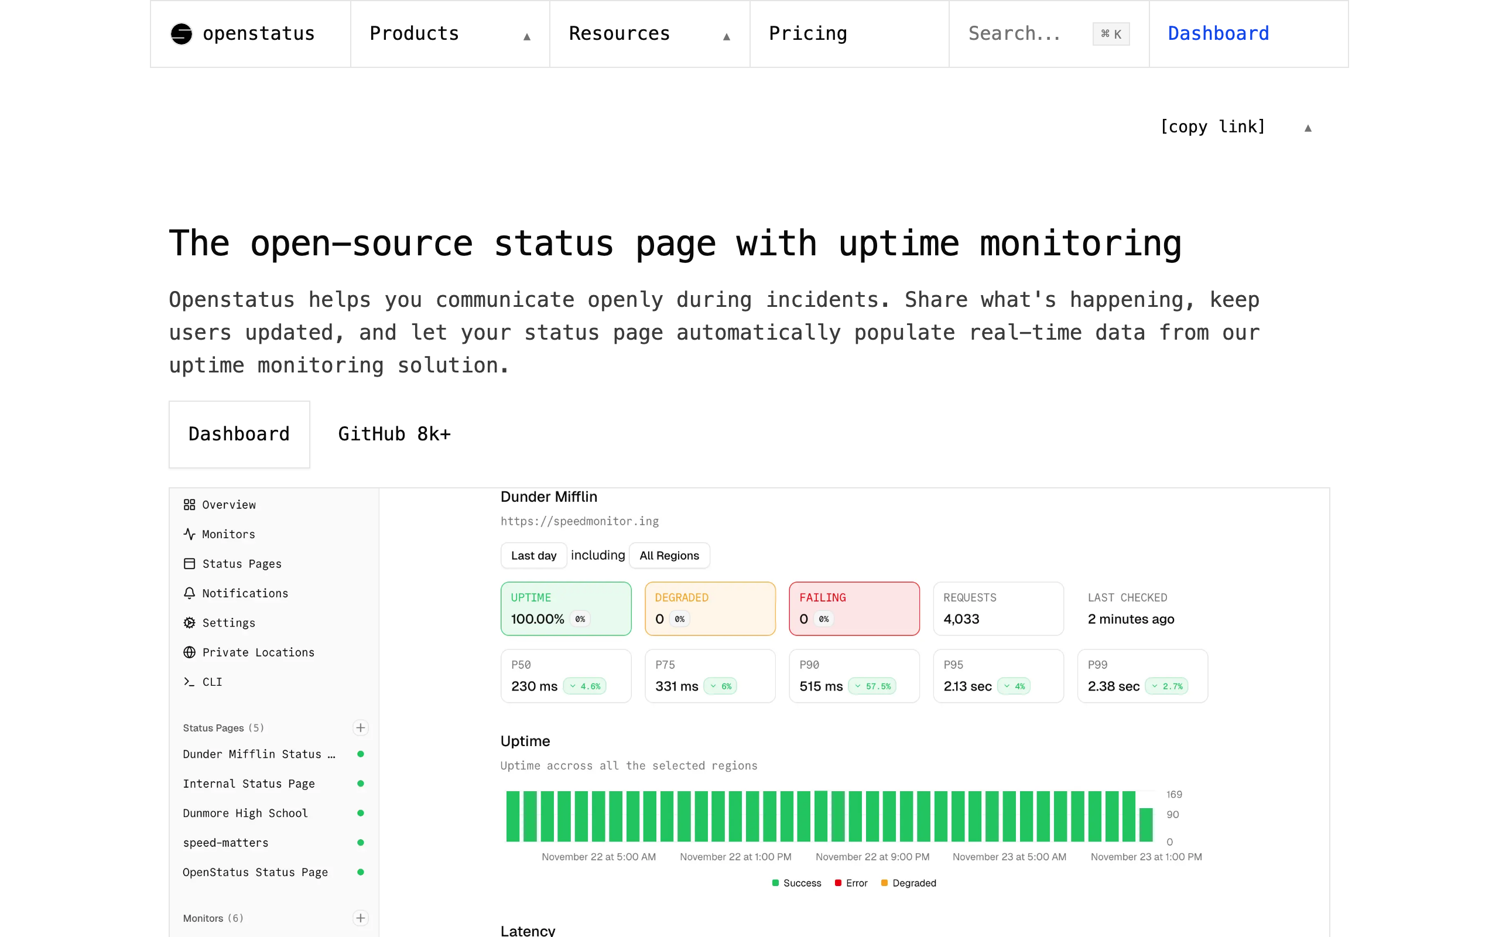Click the CLI terminal prompt icon
Viewport: 1499px width, 937px height.
pyautogui.click(x=189, y=682)
